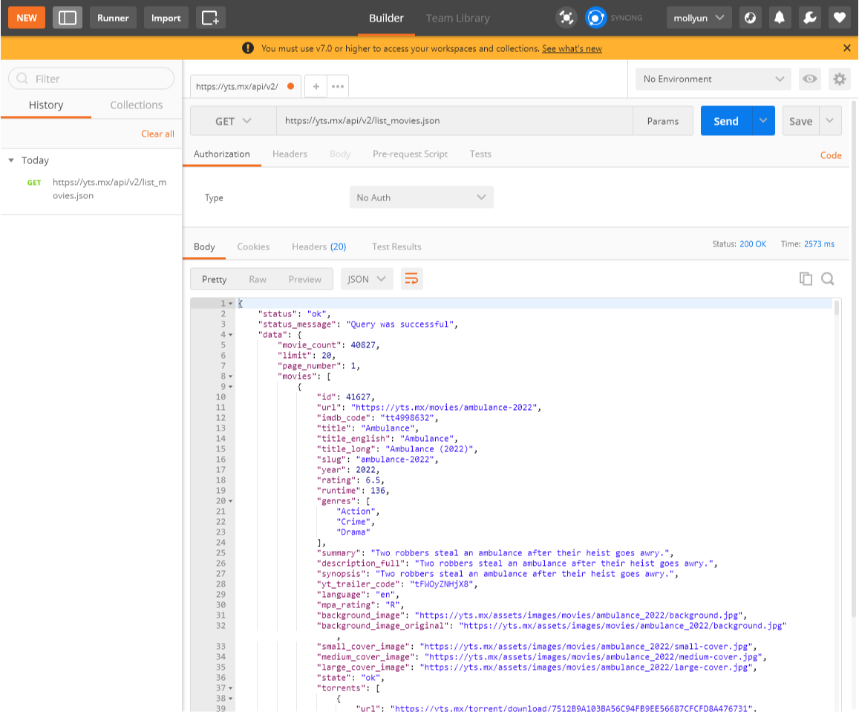Screen dimensions: 859x712
Task: Toggle line wrap in response body
Action: 411,279
